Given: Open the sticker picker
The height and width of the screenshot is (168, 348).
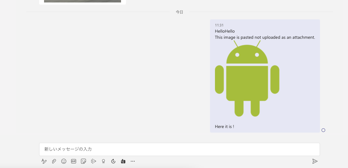Looking at the screenshot, I should (83, 161).
